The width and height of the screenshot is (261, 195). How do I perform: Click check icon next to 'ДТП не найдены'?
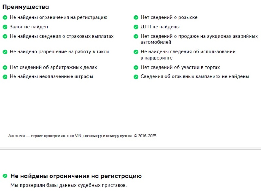pos(136,27)
